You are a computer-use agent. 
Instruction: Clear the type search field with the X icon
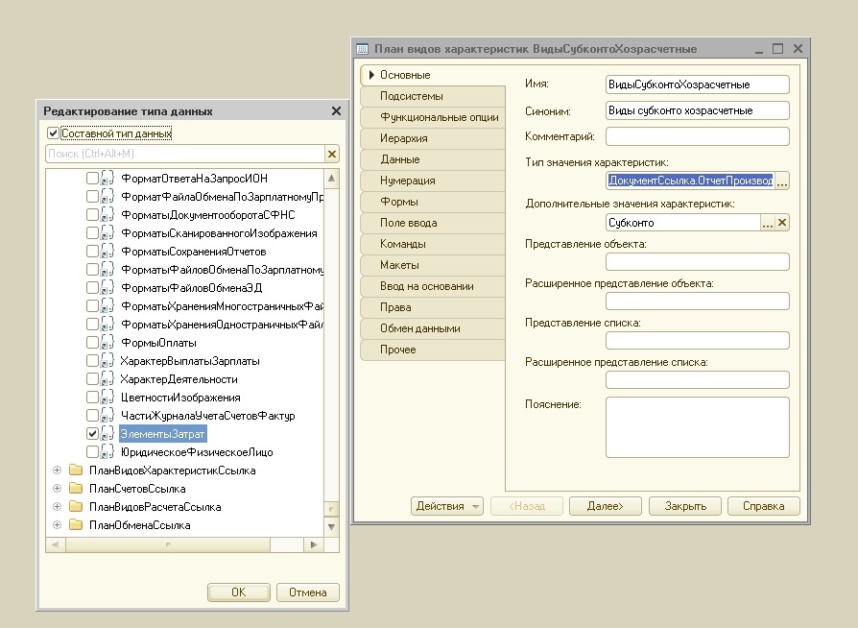(332, 154)
